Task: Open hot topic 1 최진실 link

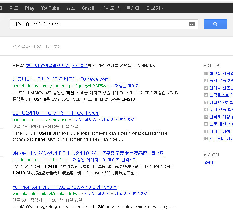Action: click(x=221, y=73)
